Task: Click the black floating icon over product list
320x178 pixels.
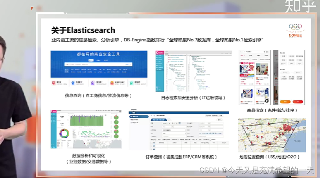Action: click(x=267, y=101)
